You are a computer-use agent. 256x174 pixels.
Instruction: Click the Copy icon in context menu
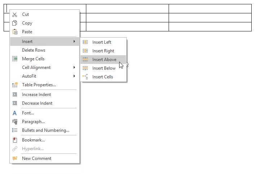click(15, 23)
